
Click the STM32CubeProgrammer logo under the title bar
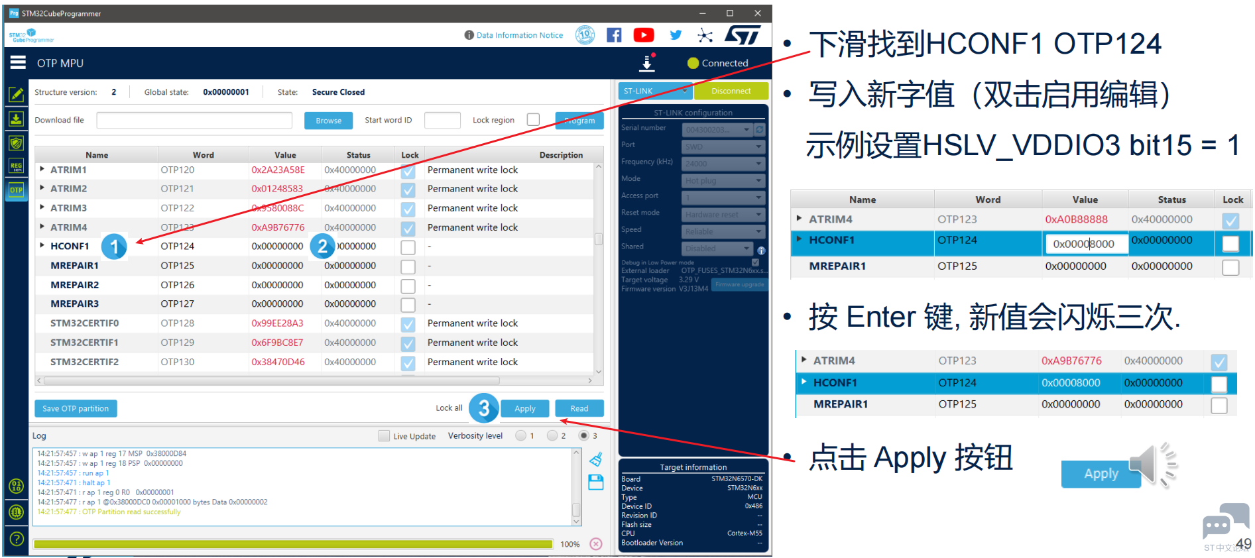(31, 35)
